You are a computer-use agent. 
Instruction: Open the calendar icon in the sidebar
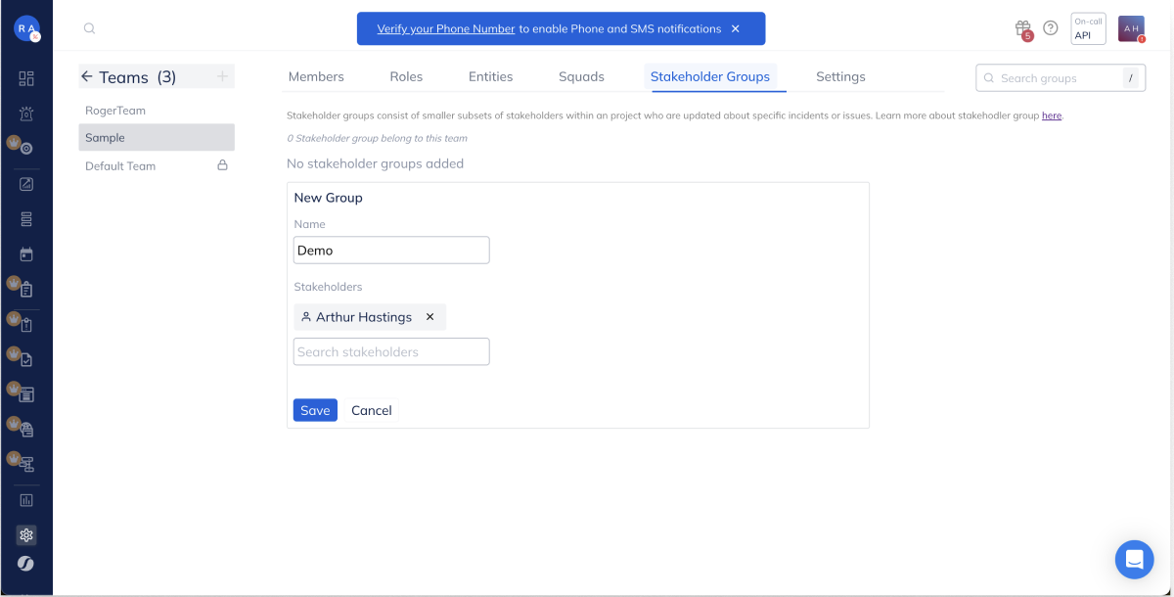[26, 254]
